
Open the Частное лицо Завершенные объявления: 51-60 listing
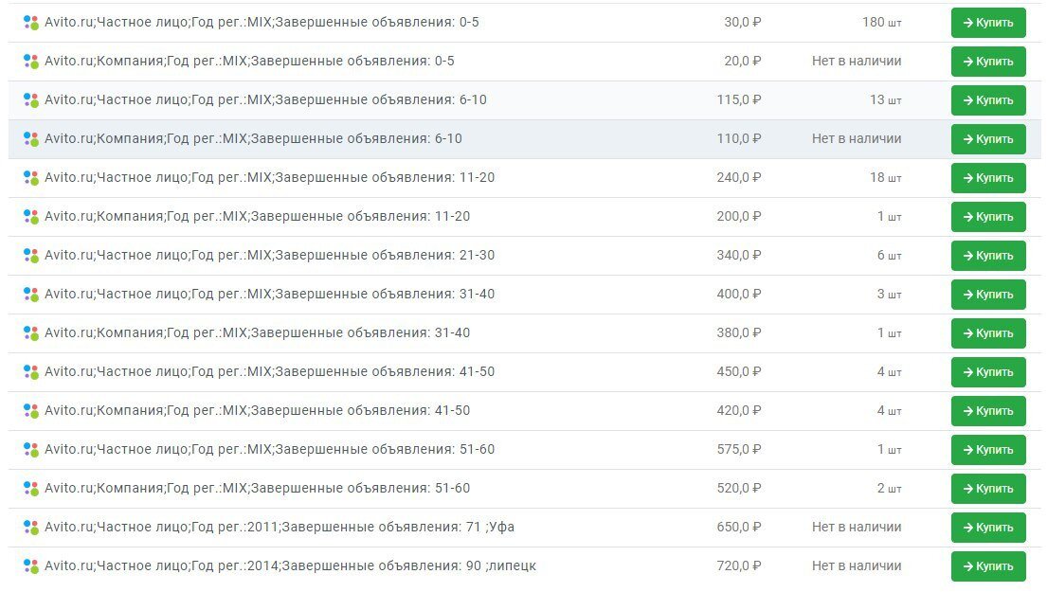pos(270,449)
